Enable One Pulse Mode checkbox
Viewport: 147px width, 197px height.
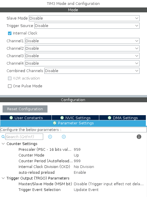coord(10,86)
